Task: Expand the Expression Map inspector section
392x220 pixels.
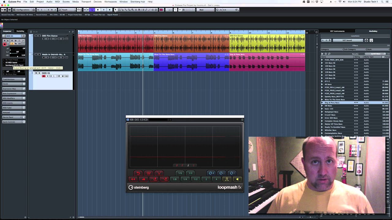Action: [x=14, y=89]
